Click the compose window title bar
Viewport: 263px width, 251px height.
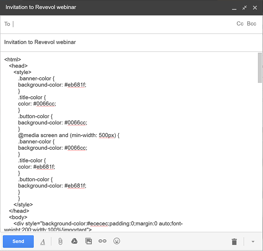[x=115, y=8]
